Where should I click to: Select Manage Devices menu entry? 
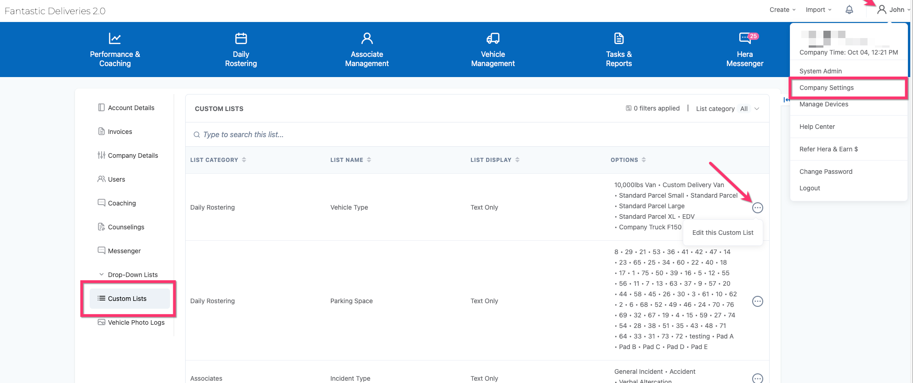click(824, 104)
